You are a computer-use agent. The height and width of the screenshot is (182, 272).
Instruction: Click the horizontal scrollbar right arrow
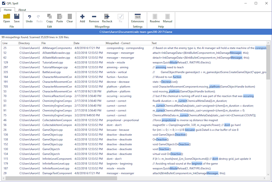pos(264,178)
